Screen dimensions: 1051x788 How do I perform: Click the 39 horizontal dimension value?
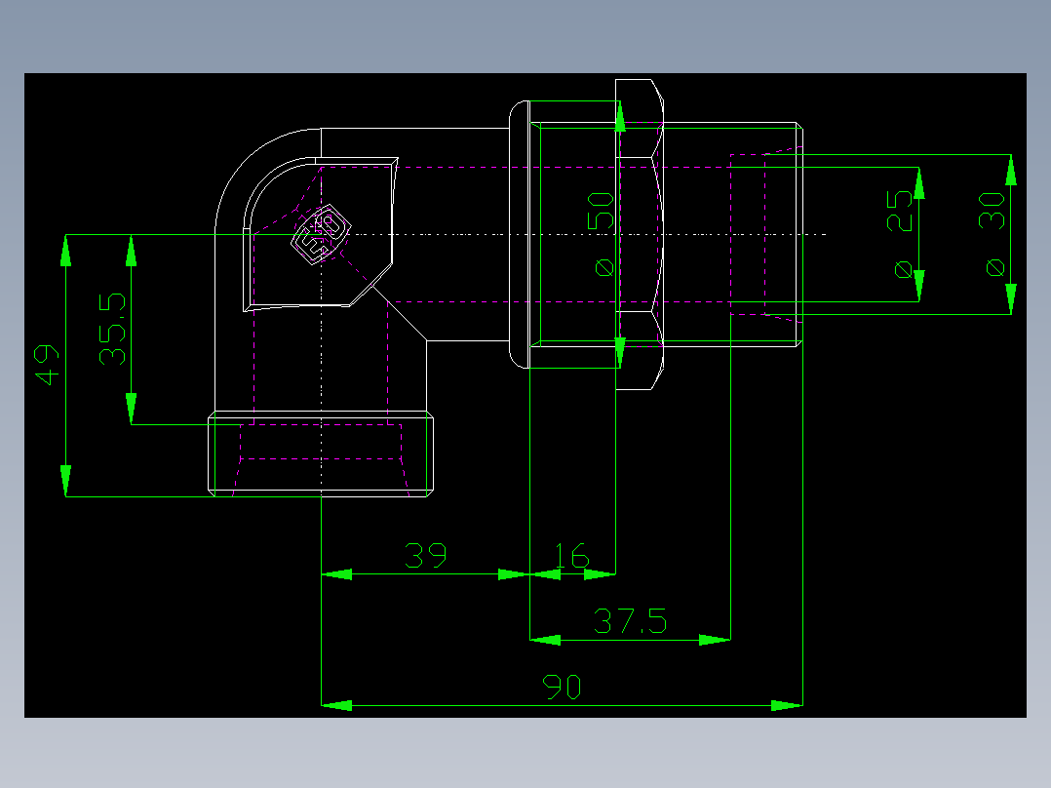click(x=426, y=555)
